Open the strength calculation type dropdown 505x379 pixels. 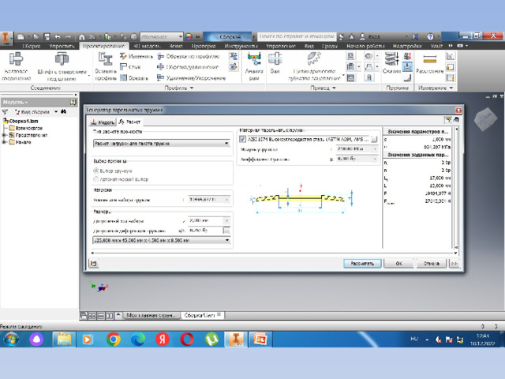click(163, 144)
